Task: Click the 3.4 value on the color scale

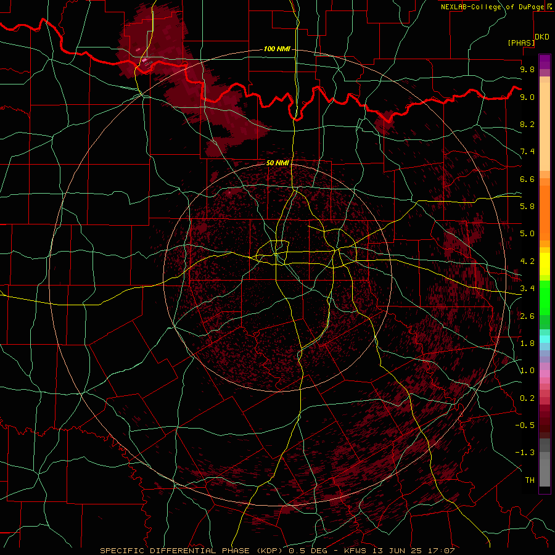Action: [527, 289]
